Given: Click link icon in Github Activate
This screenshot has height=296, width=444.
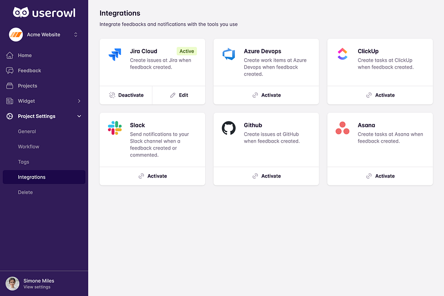Looking at the screenshot, I should 255,176.
